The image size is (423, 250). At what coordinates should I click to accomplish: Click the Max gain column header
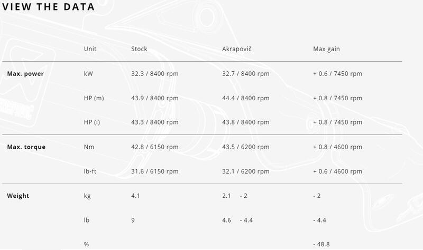point(326,49)
